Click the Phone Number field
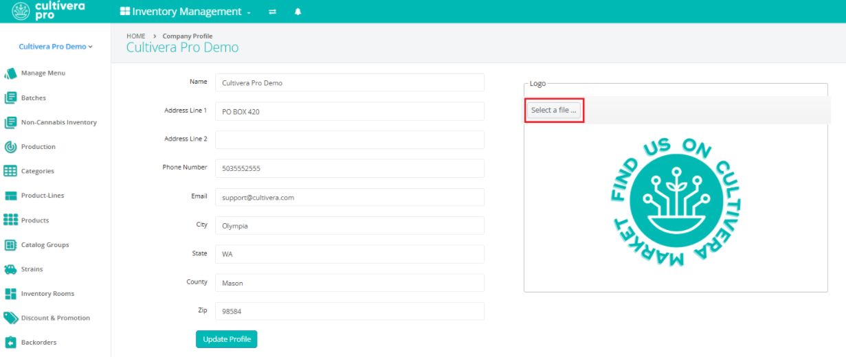Image resolution: width=846 pixels, height=357 pixels. click(x=350, y=168)
